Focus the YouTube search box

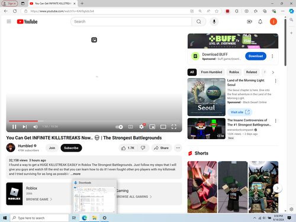[x=131, y=21]
